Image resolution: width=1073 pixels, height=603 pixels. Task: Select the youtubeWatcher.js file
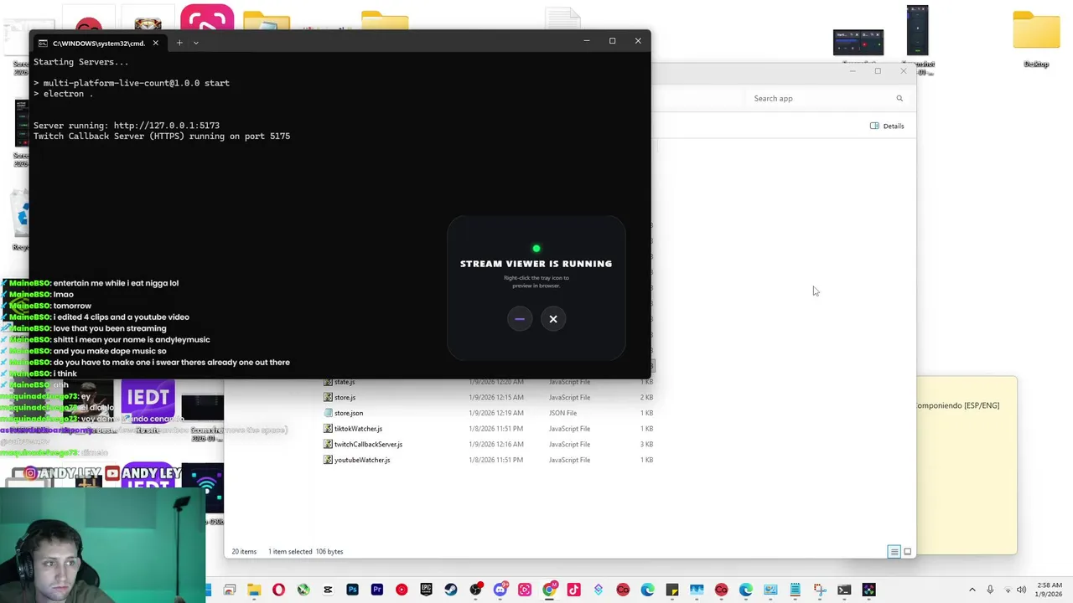coord(361,461)
